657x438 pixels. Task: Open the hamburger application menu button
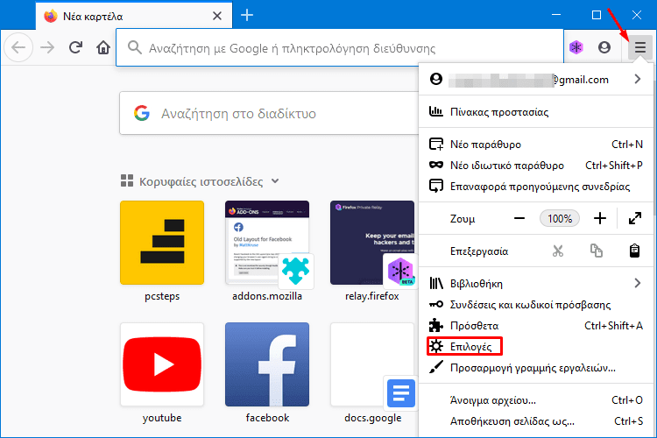point(639,47)
